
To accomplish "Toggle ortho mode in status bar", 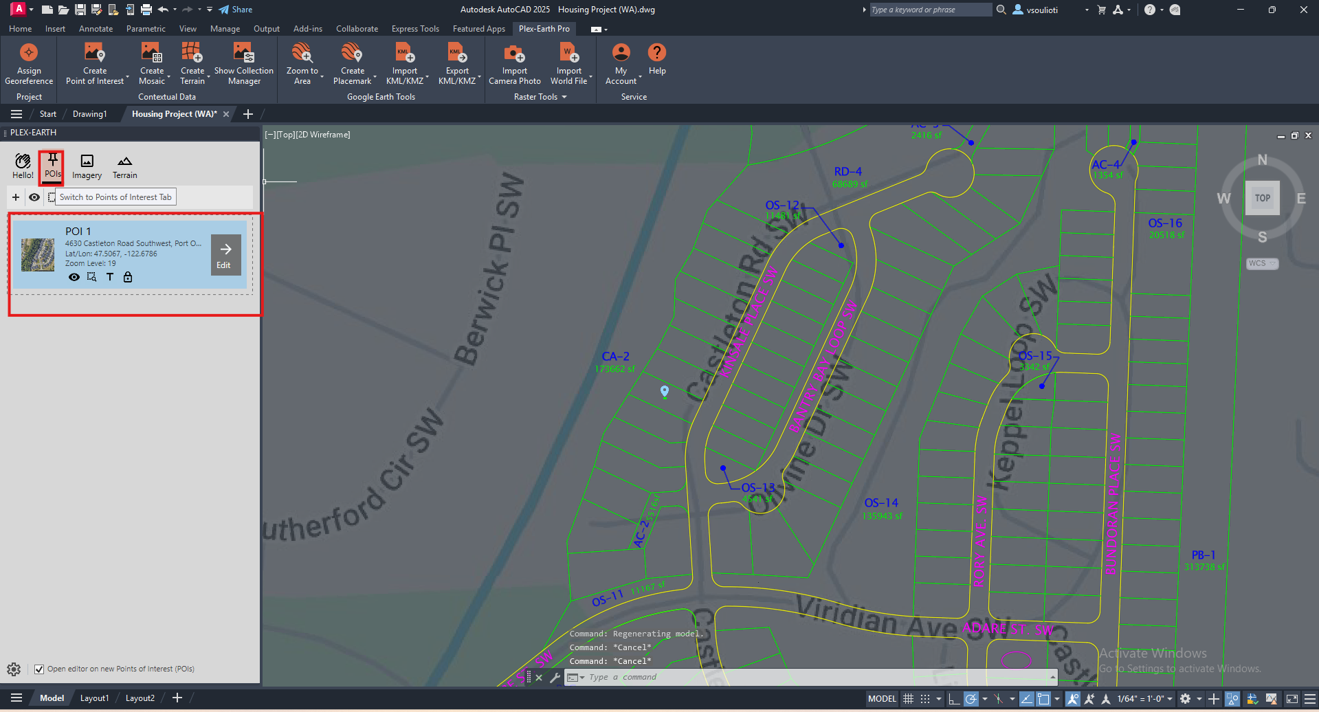I will 953,699.
